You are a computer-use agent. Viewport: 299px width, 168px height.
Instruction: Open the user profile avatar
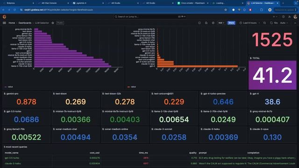pyautogui.click(x=295, y=17)
